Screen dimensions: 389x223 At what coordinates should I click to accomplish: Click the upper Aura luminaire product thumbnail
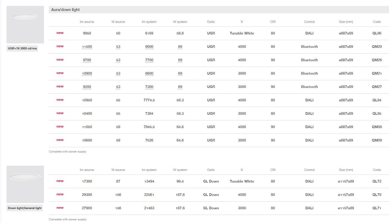(x=25, y=25)
